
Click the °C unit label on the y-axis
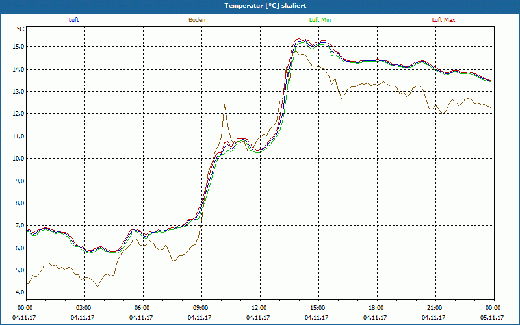click(21, 29)
